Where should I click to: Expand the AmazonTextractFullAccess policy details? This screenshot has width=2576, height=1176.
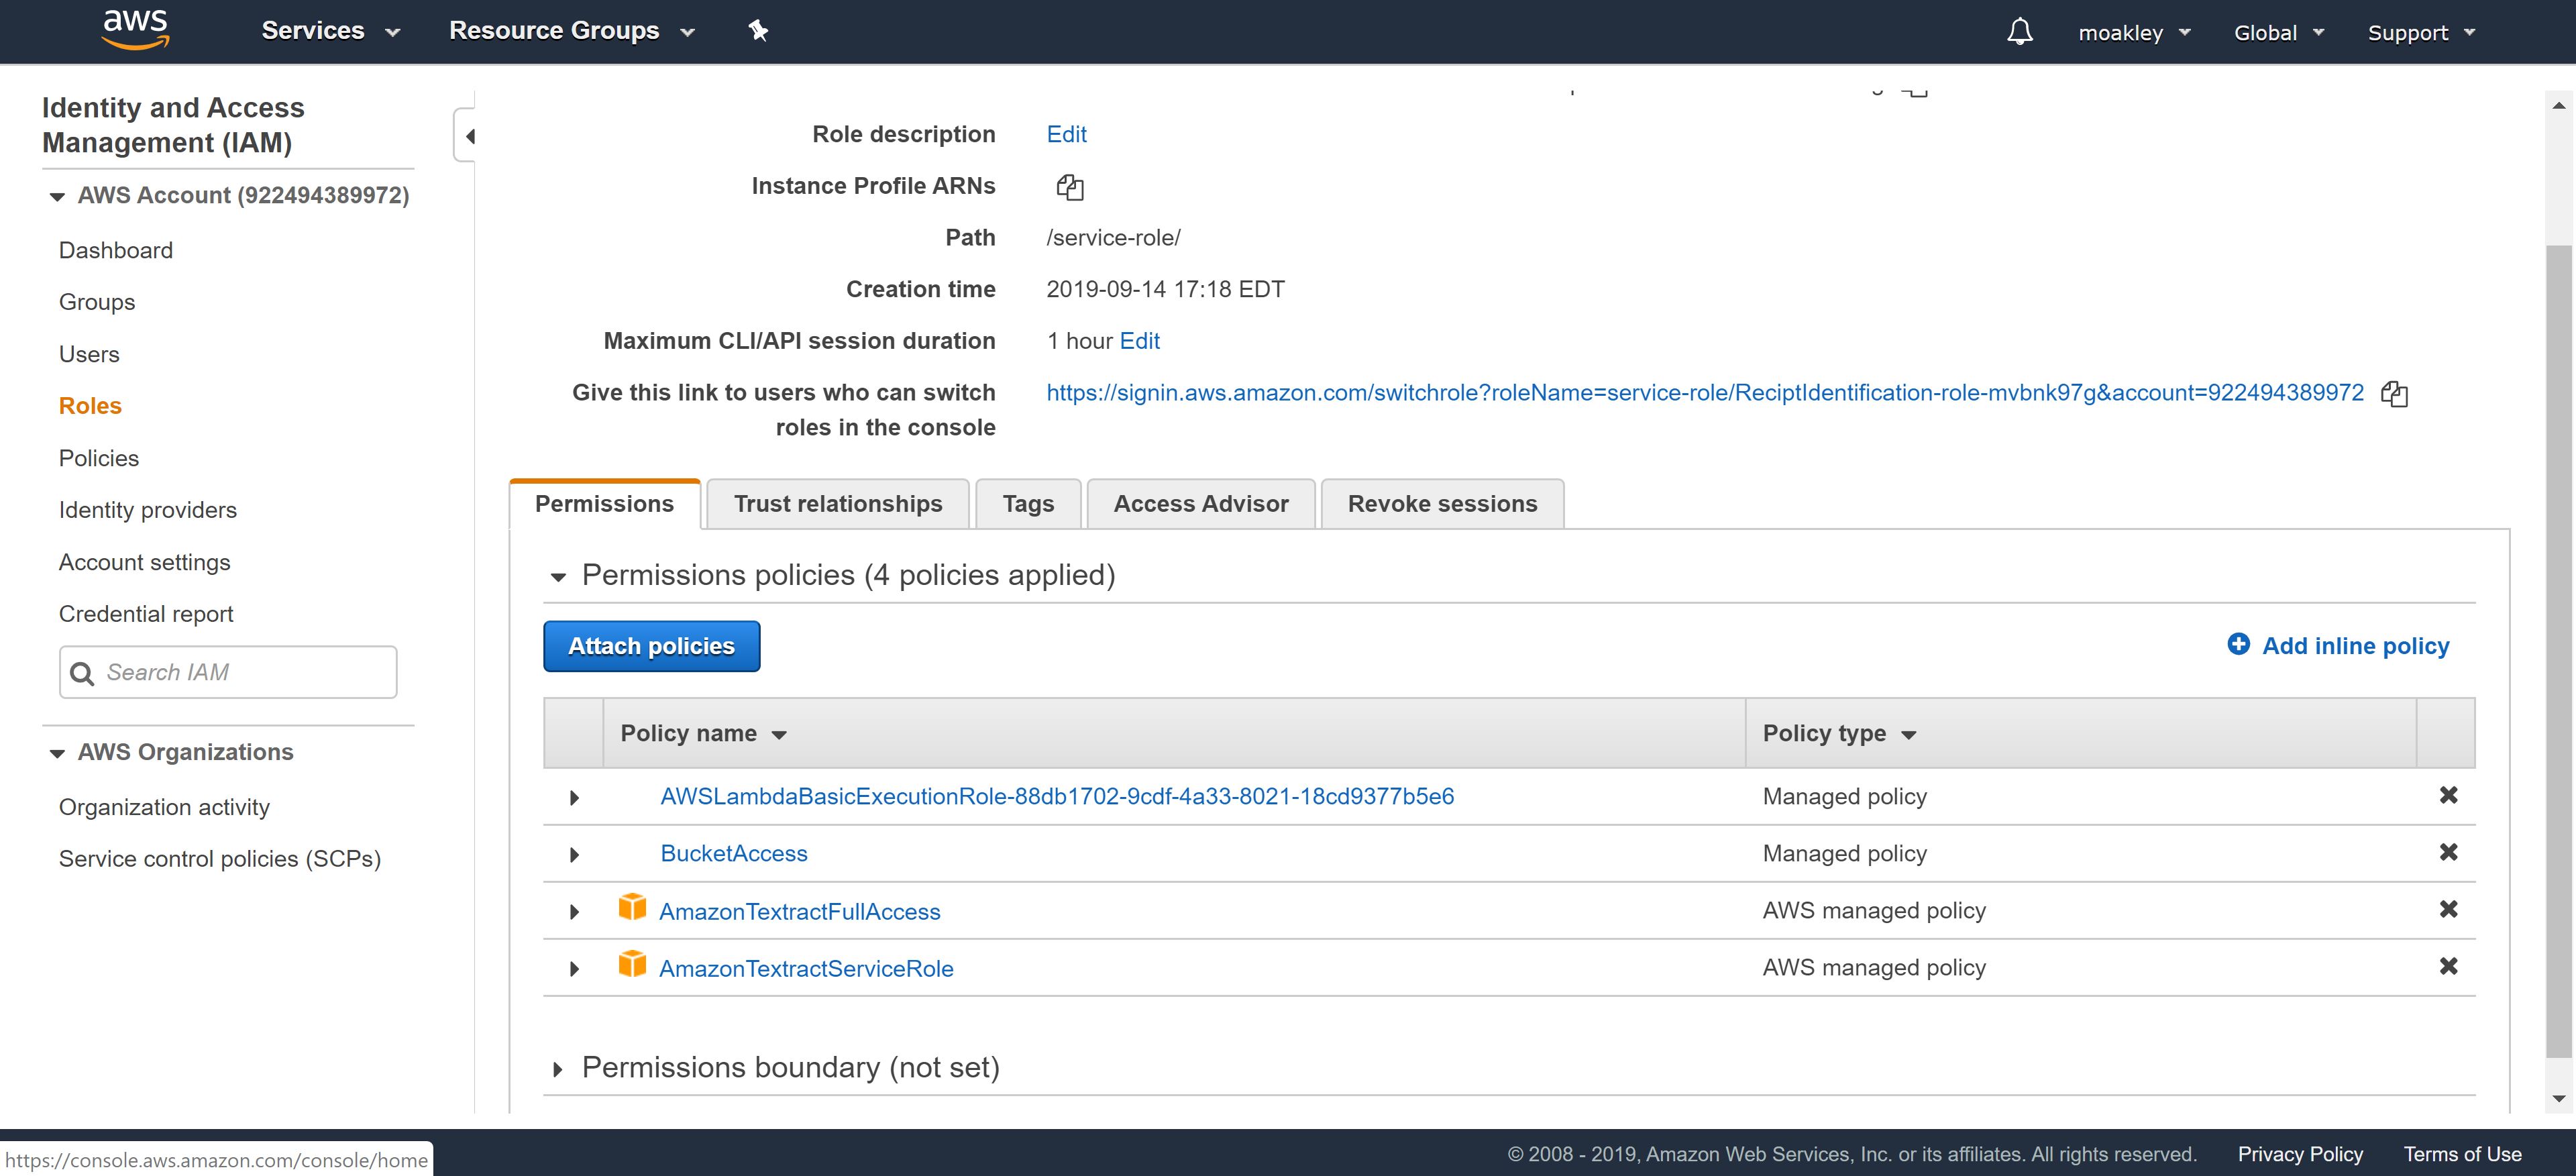click(x=574, y=912)
